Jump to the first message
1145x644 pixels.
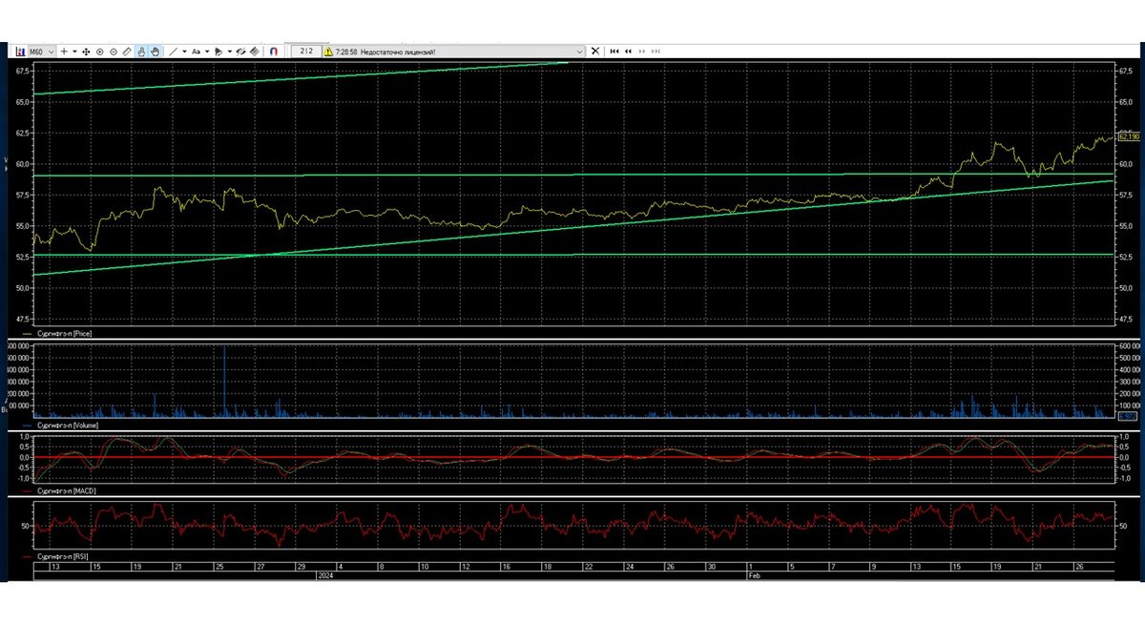tap(614, 52)
